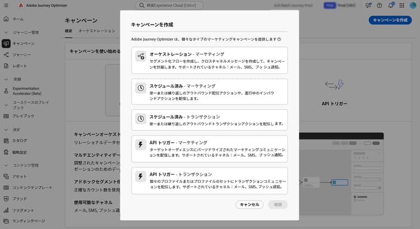420x229 pixels.
Task: Click the search magnifier icon
Action: coord(142,6)
